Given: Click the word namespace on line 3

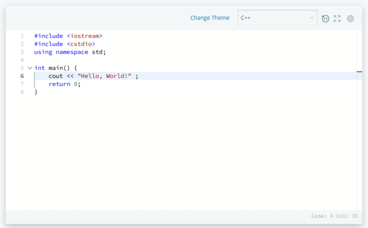Looking at the screenshot, I should click(72, 52).
